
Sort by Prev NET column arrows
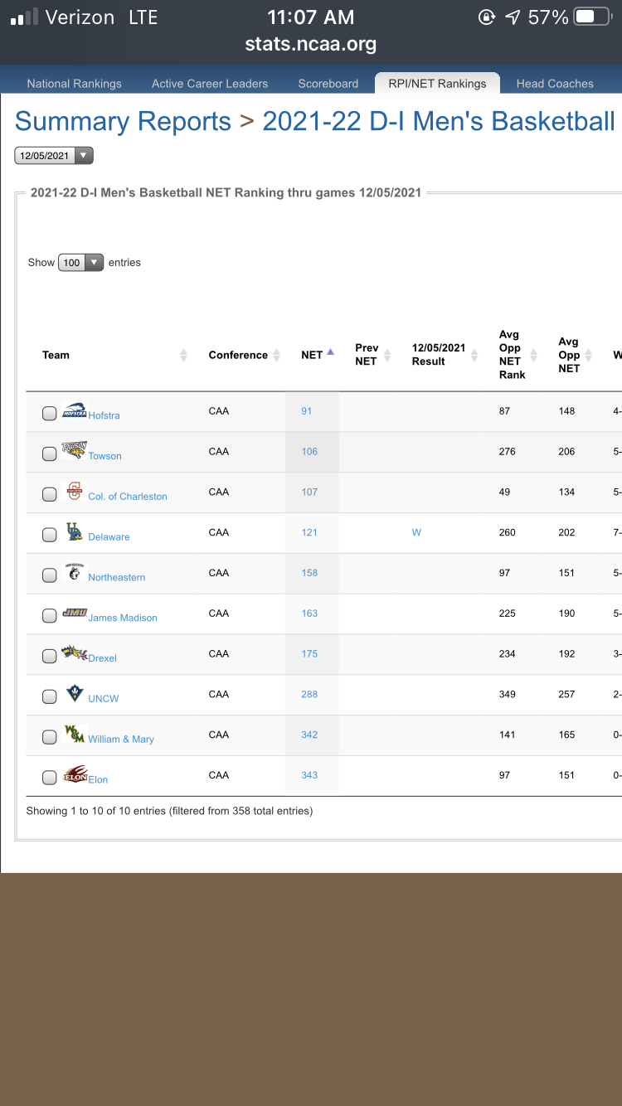(387, 355)
